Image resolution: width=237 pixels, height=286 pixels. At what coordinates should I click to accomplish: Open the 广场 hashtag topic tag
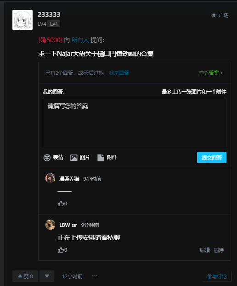pos(220,16)
